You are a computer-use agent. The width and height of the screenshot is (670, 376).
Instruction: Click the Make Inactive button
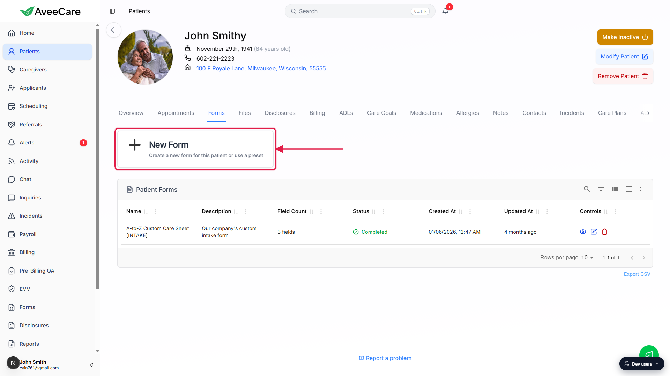point(625,37)
